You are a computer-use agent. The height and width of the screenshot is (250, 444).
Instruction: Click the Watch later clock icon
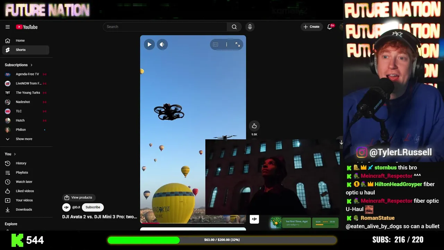coord(8,182)
